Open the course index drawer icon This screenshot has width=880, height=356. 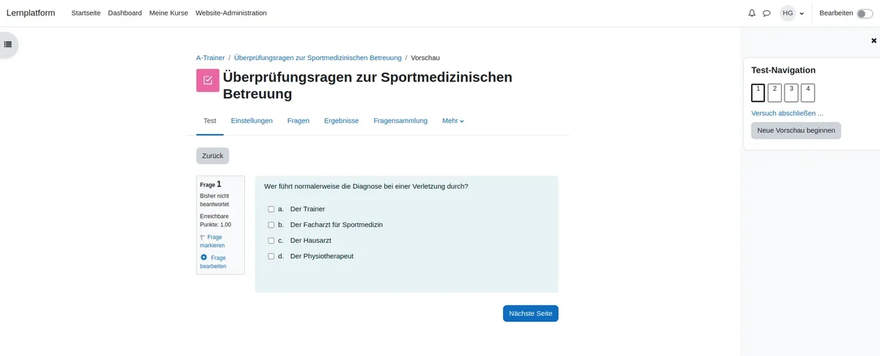8,44
